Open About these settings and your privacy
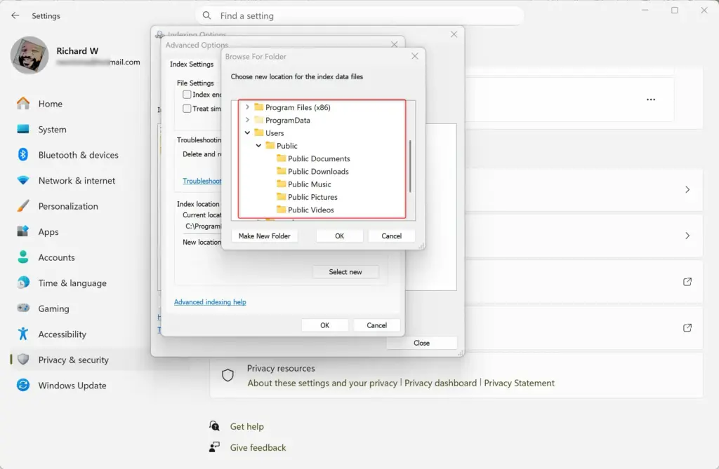Viewport: 719px width, 469px height. tap(322, 383)
